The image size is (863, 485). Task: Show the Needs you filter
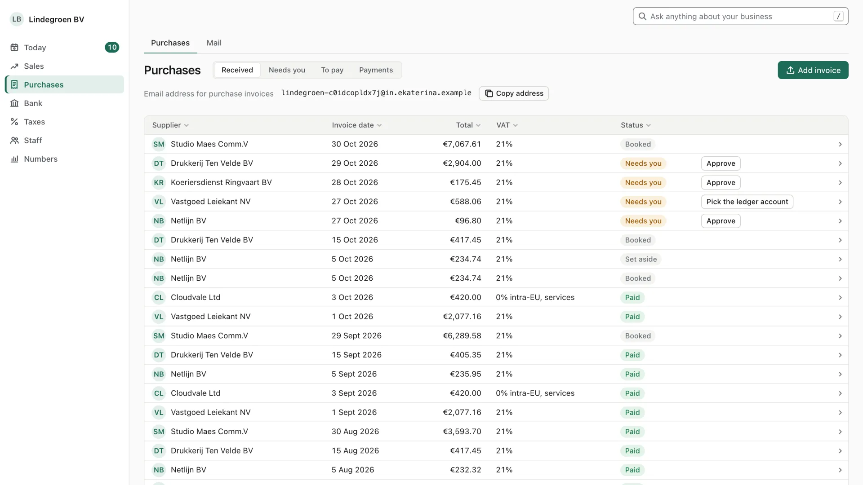[287, 70]
